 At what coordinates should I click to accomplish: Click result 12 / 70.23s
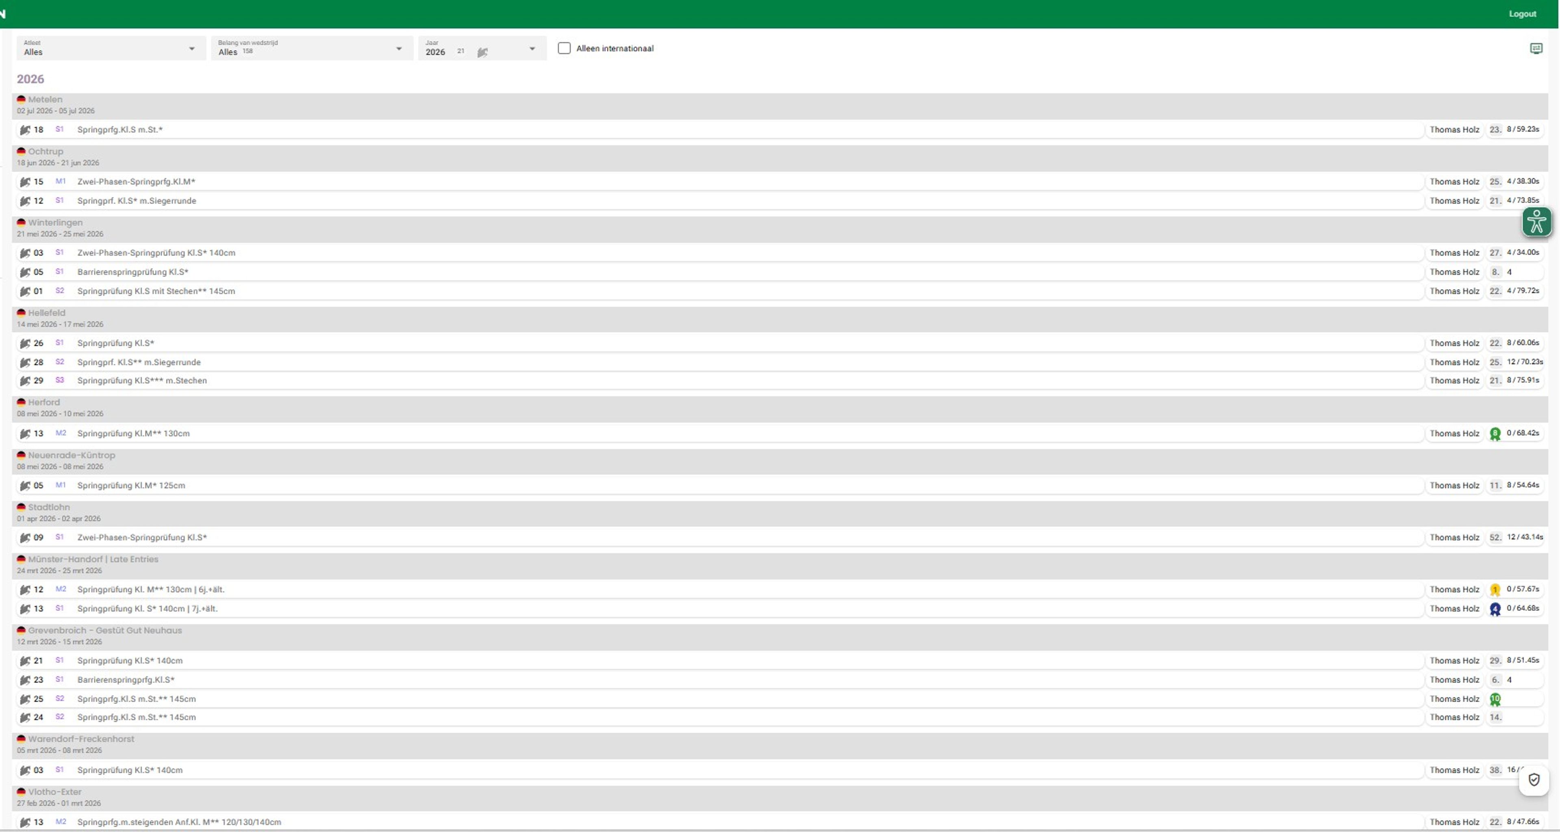click(1524, 362)
